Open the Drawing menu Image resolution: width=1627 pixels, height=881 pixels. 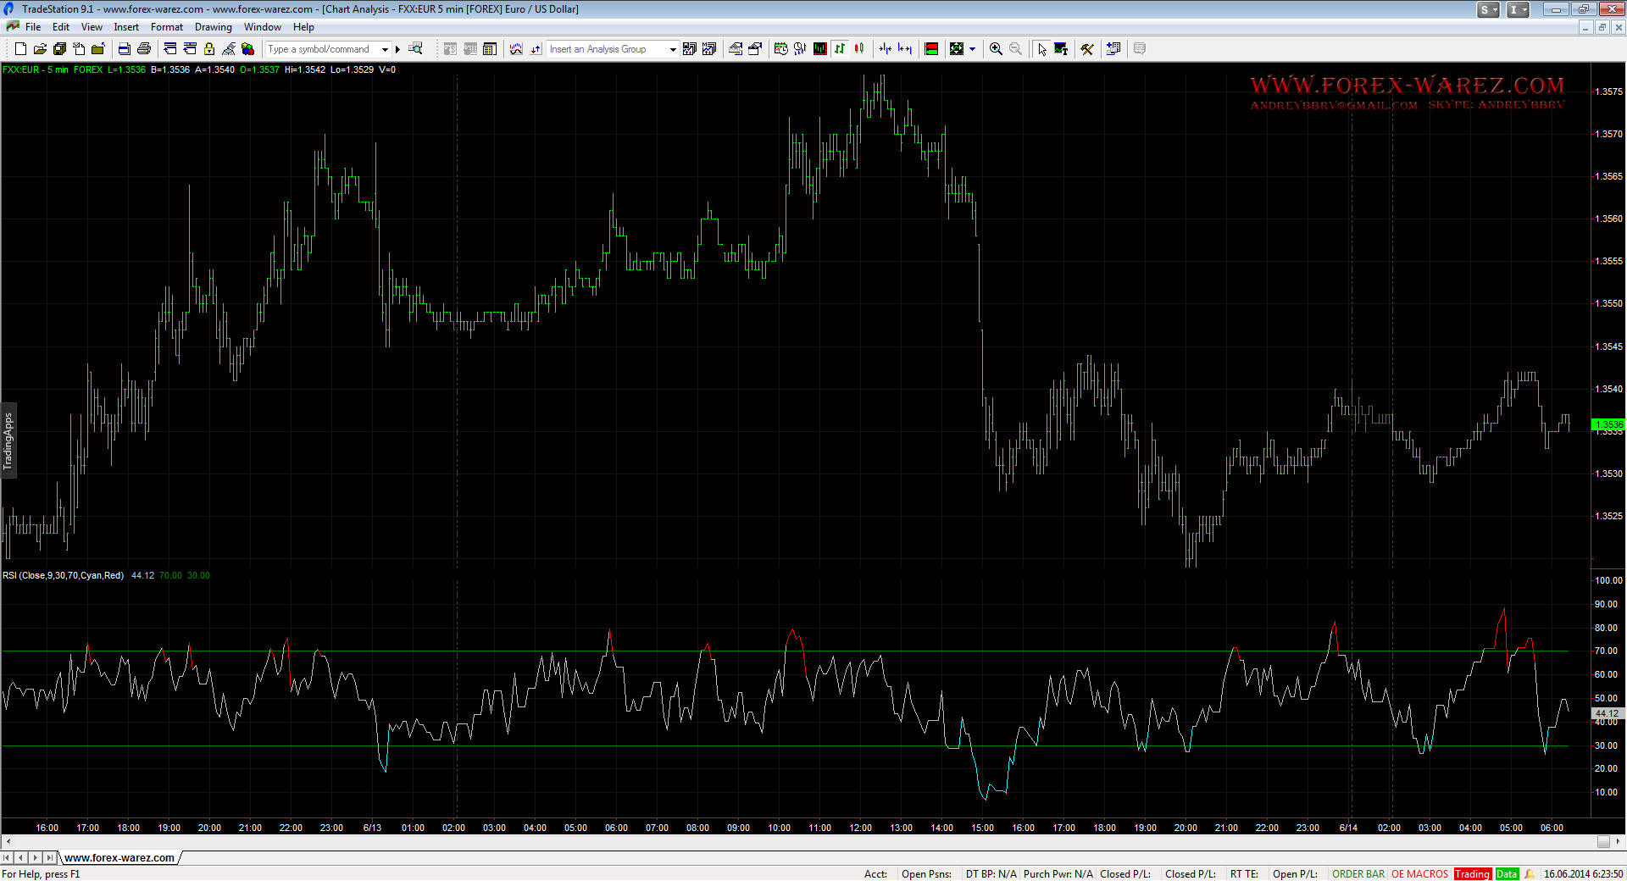tap(213, 27)
